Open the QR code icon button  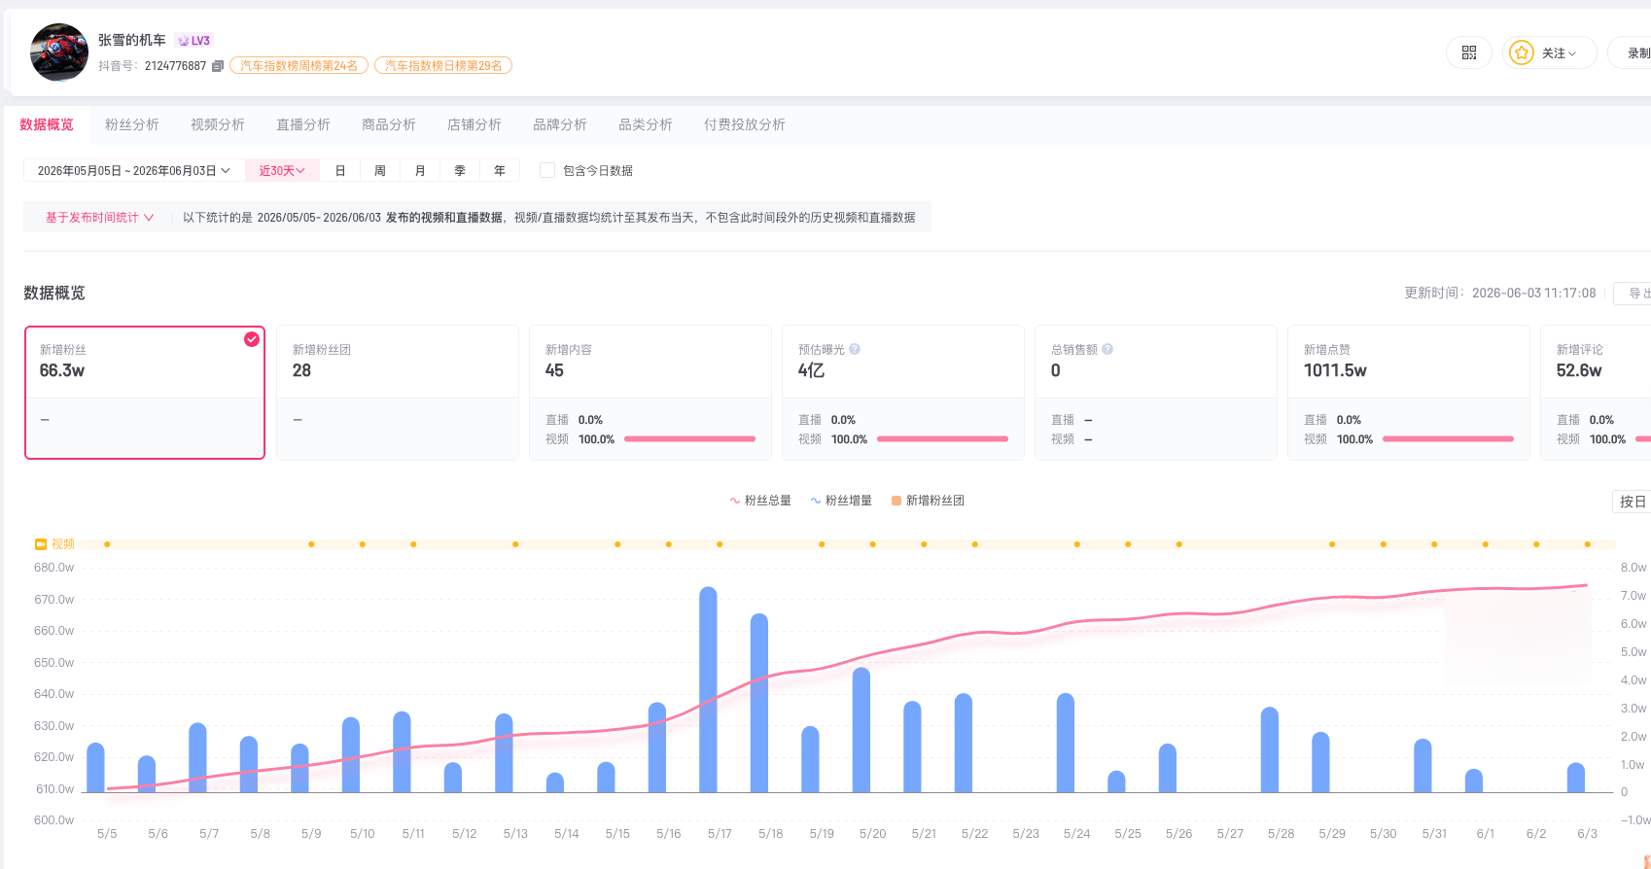pyautogui.click(x=1468, y=52)
